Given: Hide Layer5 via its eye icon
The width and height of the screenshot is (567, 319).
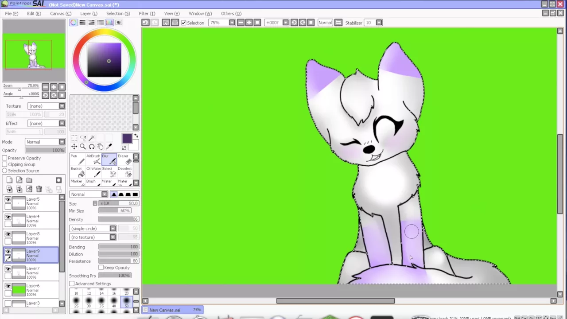Looking at the screenshot, I should tap(8, 199).
